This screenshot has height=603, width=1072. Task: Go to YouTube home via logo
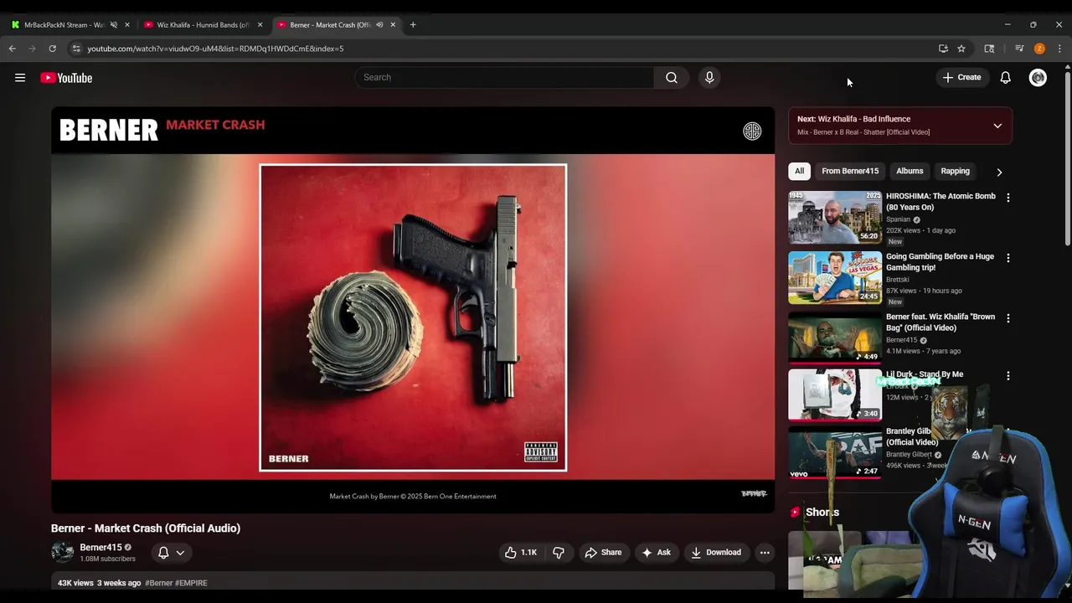[66, 78]
